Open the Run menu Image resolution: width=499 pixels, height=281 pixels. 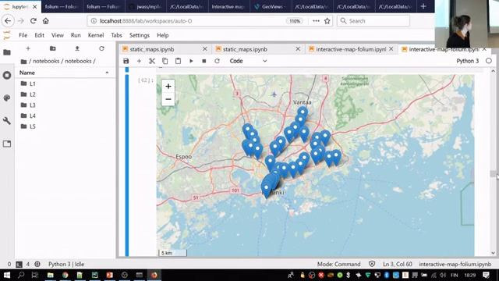click(76, 35)
